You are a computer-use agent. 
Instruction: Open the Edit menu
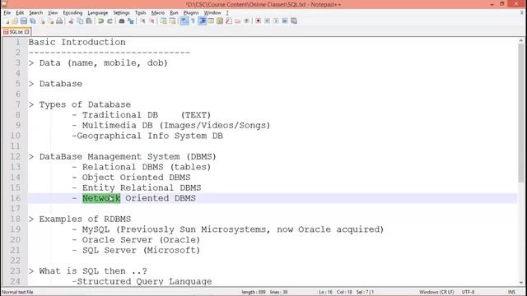pyautogui.click(x=20, y=13)
